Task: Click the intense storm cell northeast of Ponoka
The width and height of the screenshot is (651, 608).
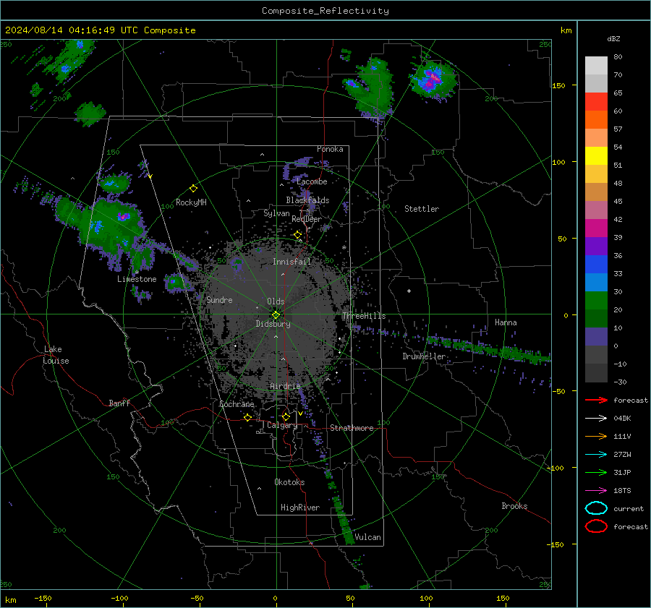Action: point(433,80)
